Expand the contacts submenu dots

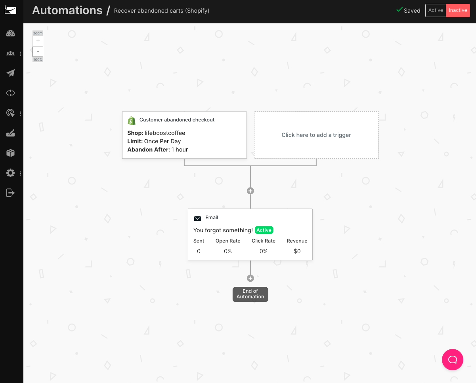tap(21, 54)
